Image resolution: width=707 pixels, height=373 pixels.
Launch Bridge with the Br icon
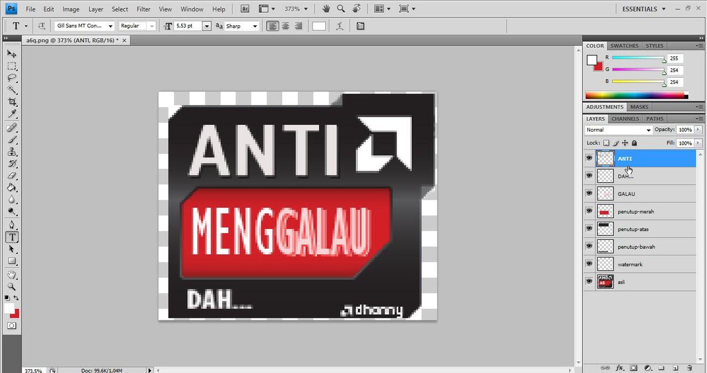click(x=245, y=9)
